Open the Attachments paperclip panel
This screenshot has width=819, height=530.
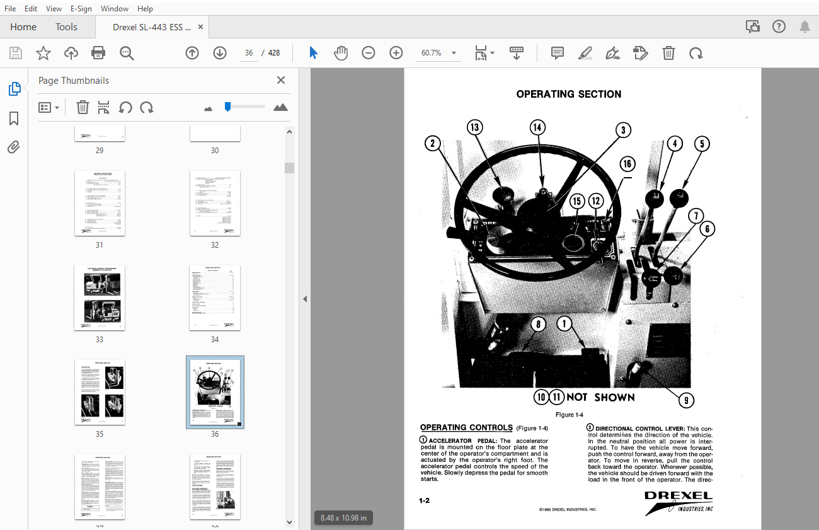point(14,147)
